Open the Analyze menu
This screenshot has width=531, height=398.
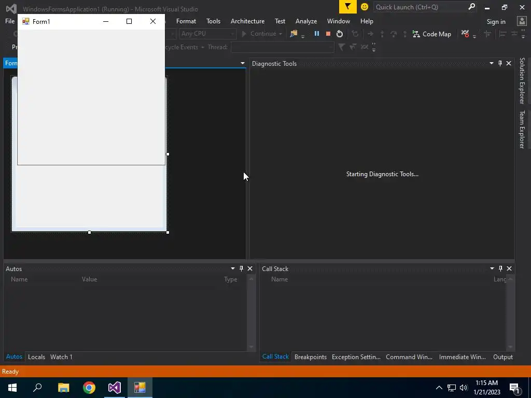coord(306,21)
